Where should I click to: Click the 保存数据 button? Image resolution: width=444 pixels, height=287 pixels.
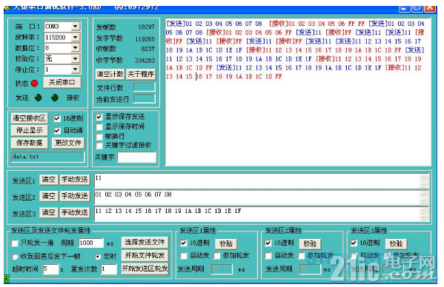pyautogui.click(x=29, y=143)
